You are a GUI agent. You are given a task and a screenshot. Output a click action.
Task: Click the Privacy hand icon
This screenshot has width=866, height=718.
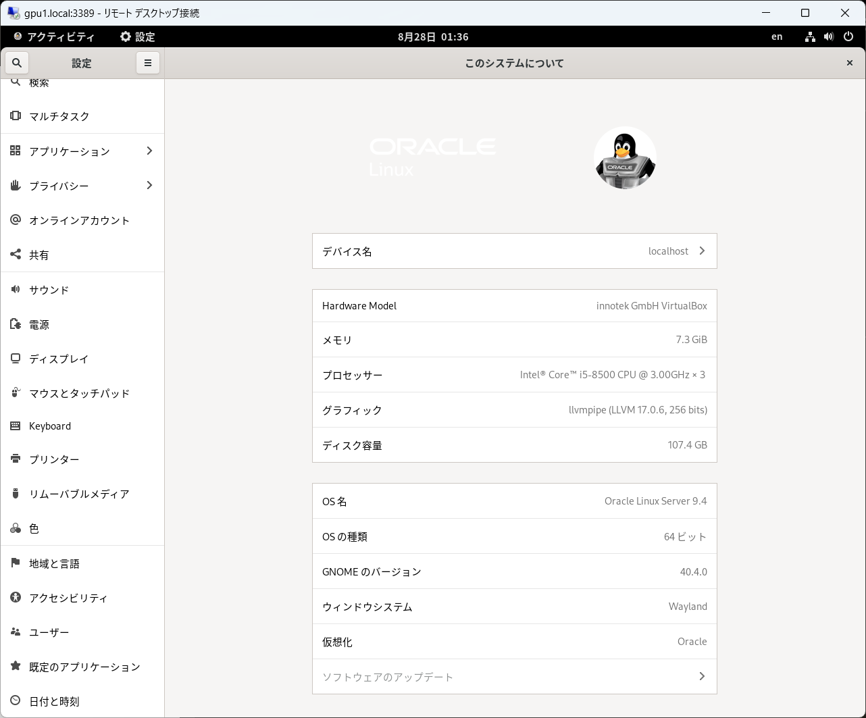click(16, 185)
